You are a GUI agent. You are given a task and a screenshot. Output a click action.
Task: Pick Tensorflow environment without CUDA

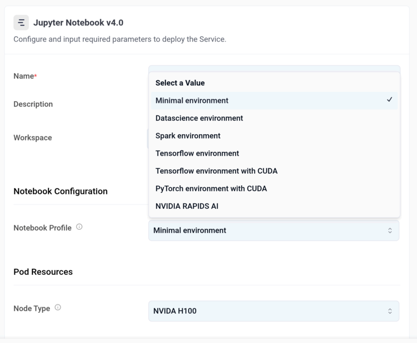[x=274, y=153]
